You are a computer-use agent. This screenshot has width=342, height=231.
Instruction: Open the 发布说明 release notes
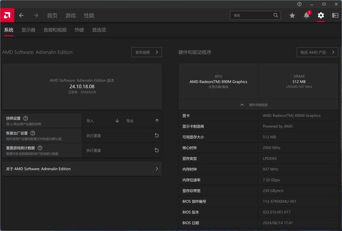pyautogui.click(x=146, y=52)
